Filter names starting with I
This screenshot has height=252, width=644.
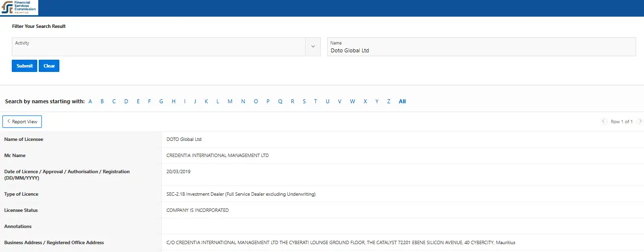tap(184, 101)
